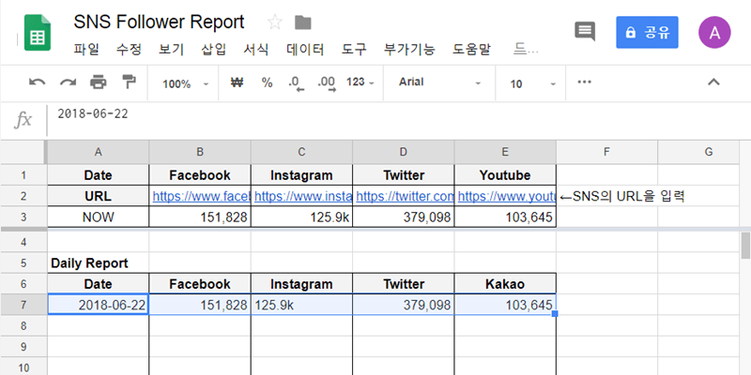Print the spreadsheet using printer icon
Screen dimensions: 751x375
99,83
